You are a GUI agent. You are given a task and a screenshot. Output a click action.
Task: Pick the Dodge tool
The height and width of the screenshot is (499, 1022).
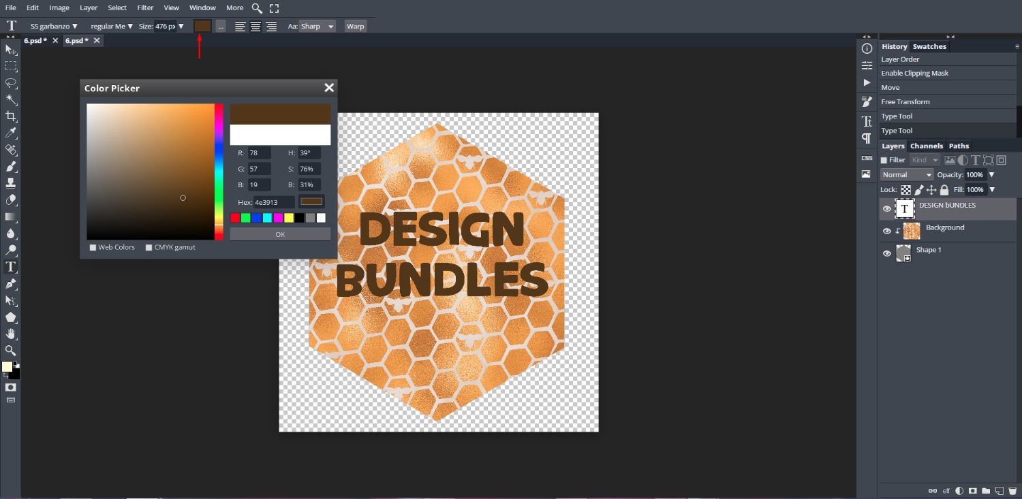(11, 250)
